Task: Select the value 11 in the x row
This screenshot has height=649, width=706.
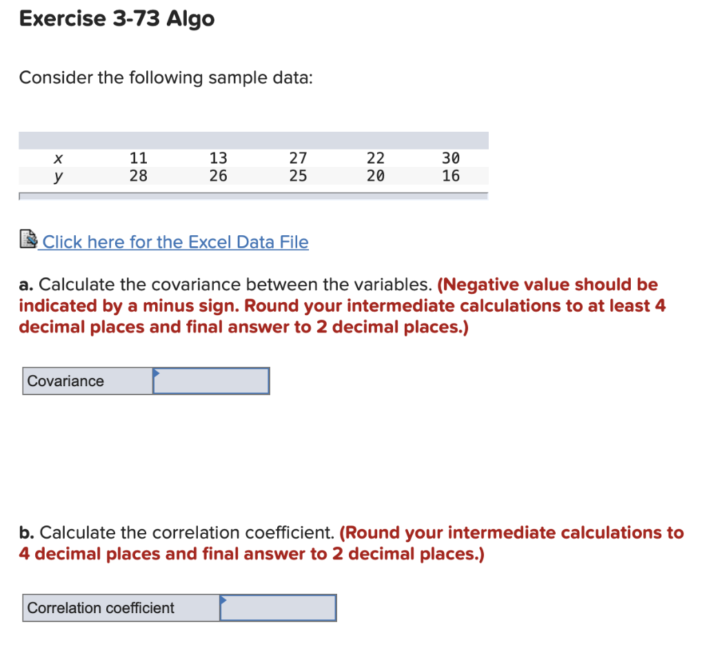Action: (138, 158)
